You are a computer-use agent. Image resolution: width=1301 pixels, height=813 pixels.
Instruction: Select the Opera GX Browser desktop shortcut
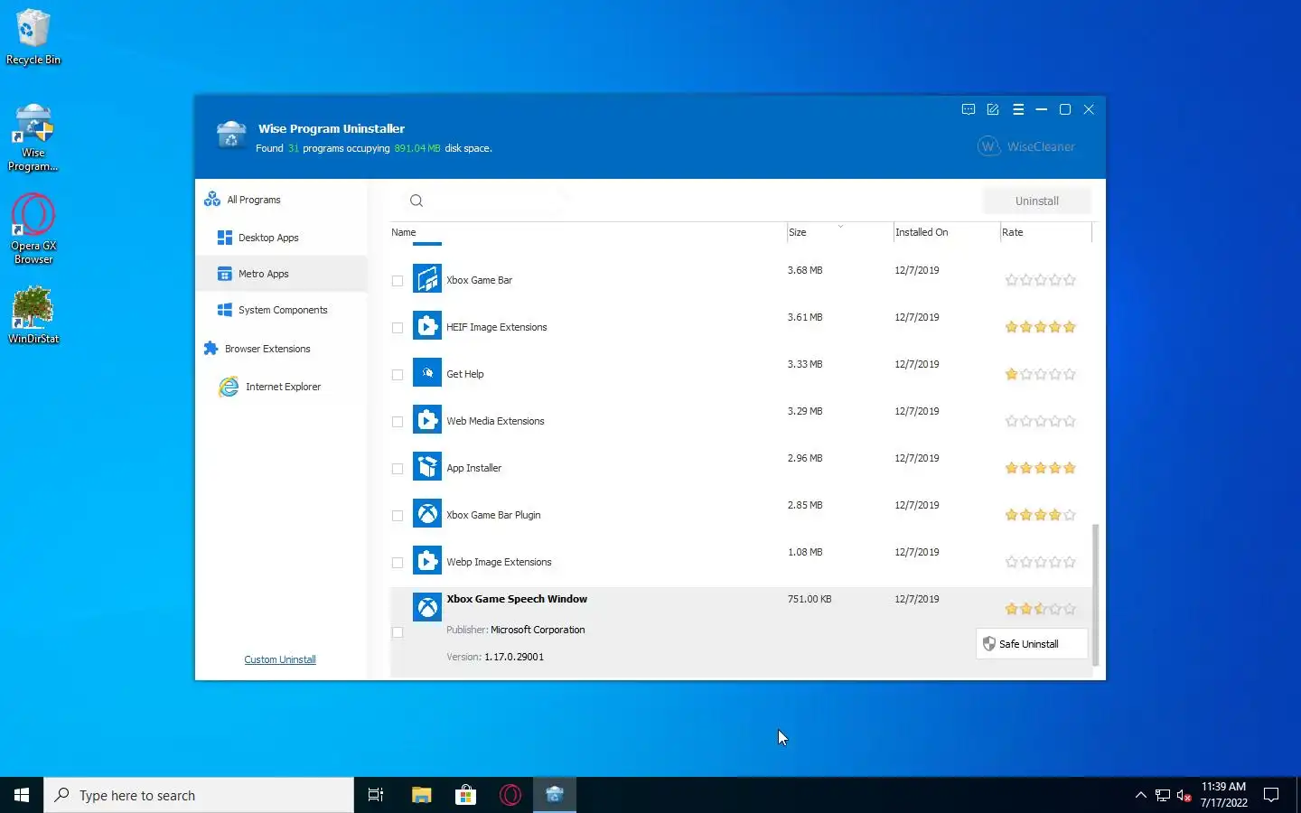33,229
